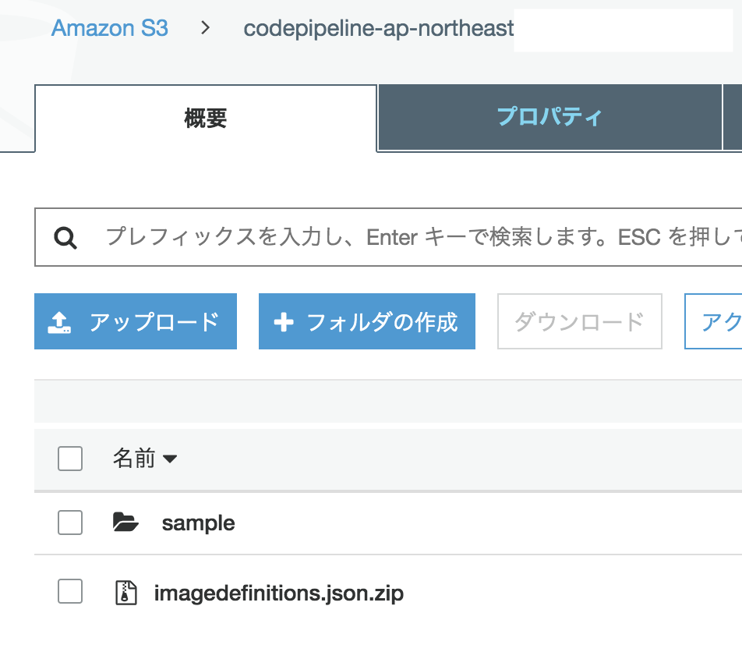Click the disabled ダウンロード button
Image resolution: width=742 pixels, height=652 pixels.
(579, 321)
